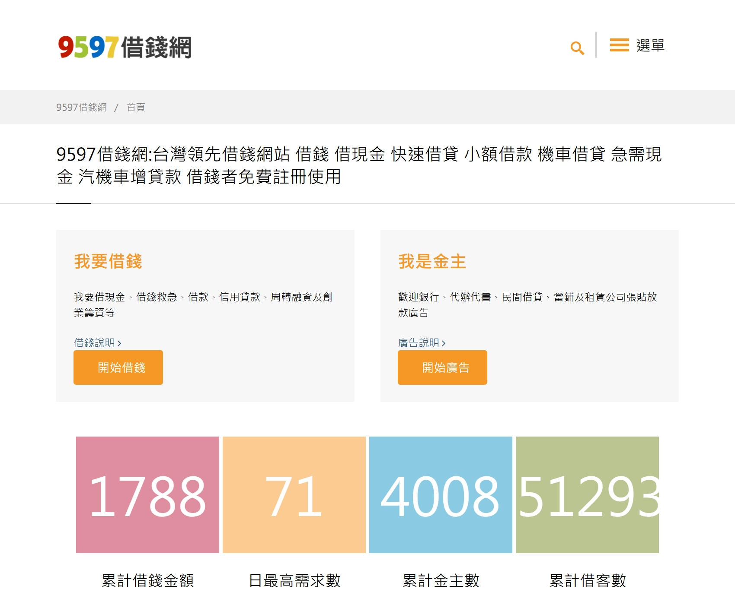Open the 借錢說明 link
This screenshot has height=608, width=735.
tap(97, 343)
